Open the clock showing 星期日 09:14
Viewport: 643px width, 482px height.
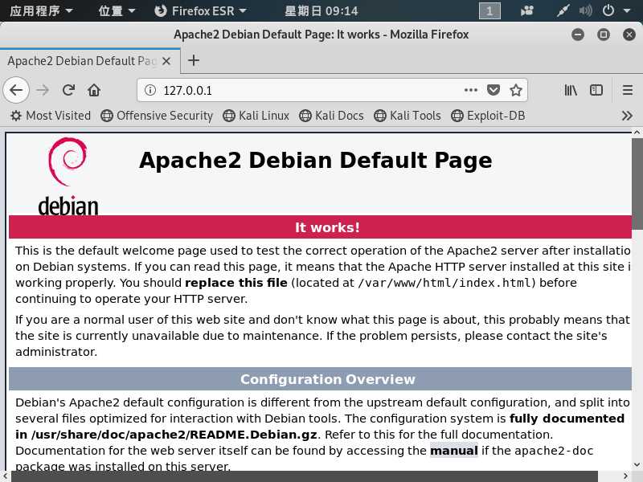tap(321, 10)
